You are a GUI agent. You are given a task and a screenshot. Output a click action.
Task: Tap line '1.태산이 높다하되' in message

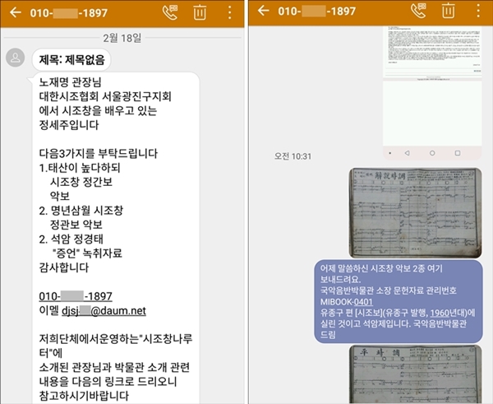[x=80, y=168]
